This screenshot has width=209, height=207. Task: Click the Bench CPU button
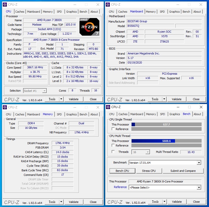122,171
